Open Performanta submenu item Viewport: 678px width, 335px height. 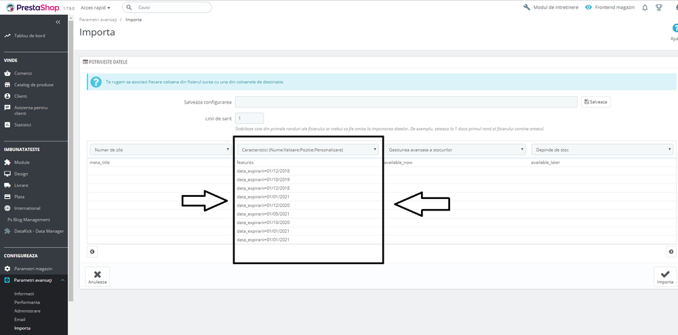[27, 303]
